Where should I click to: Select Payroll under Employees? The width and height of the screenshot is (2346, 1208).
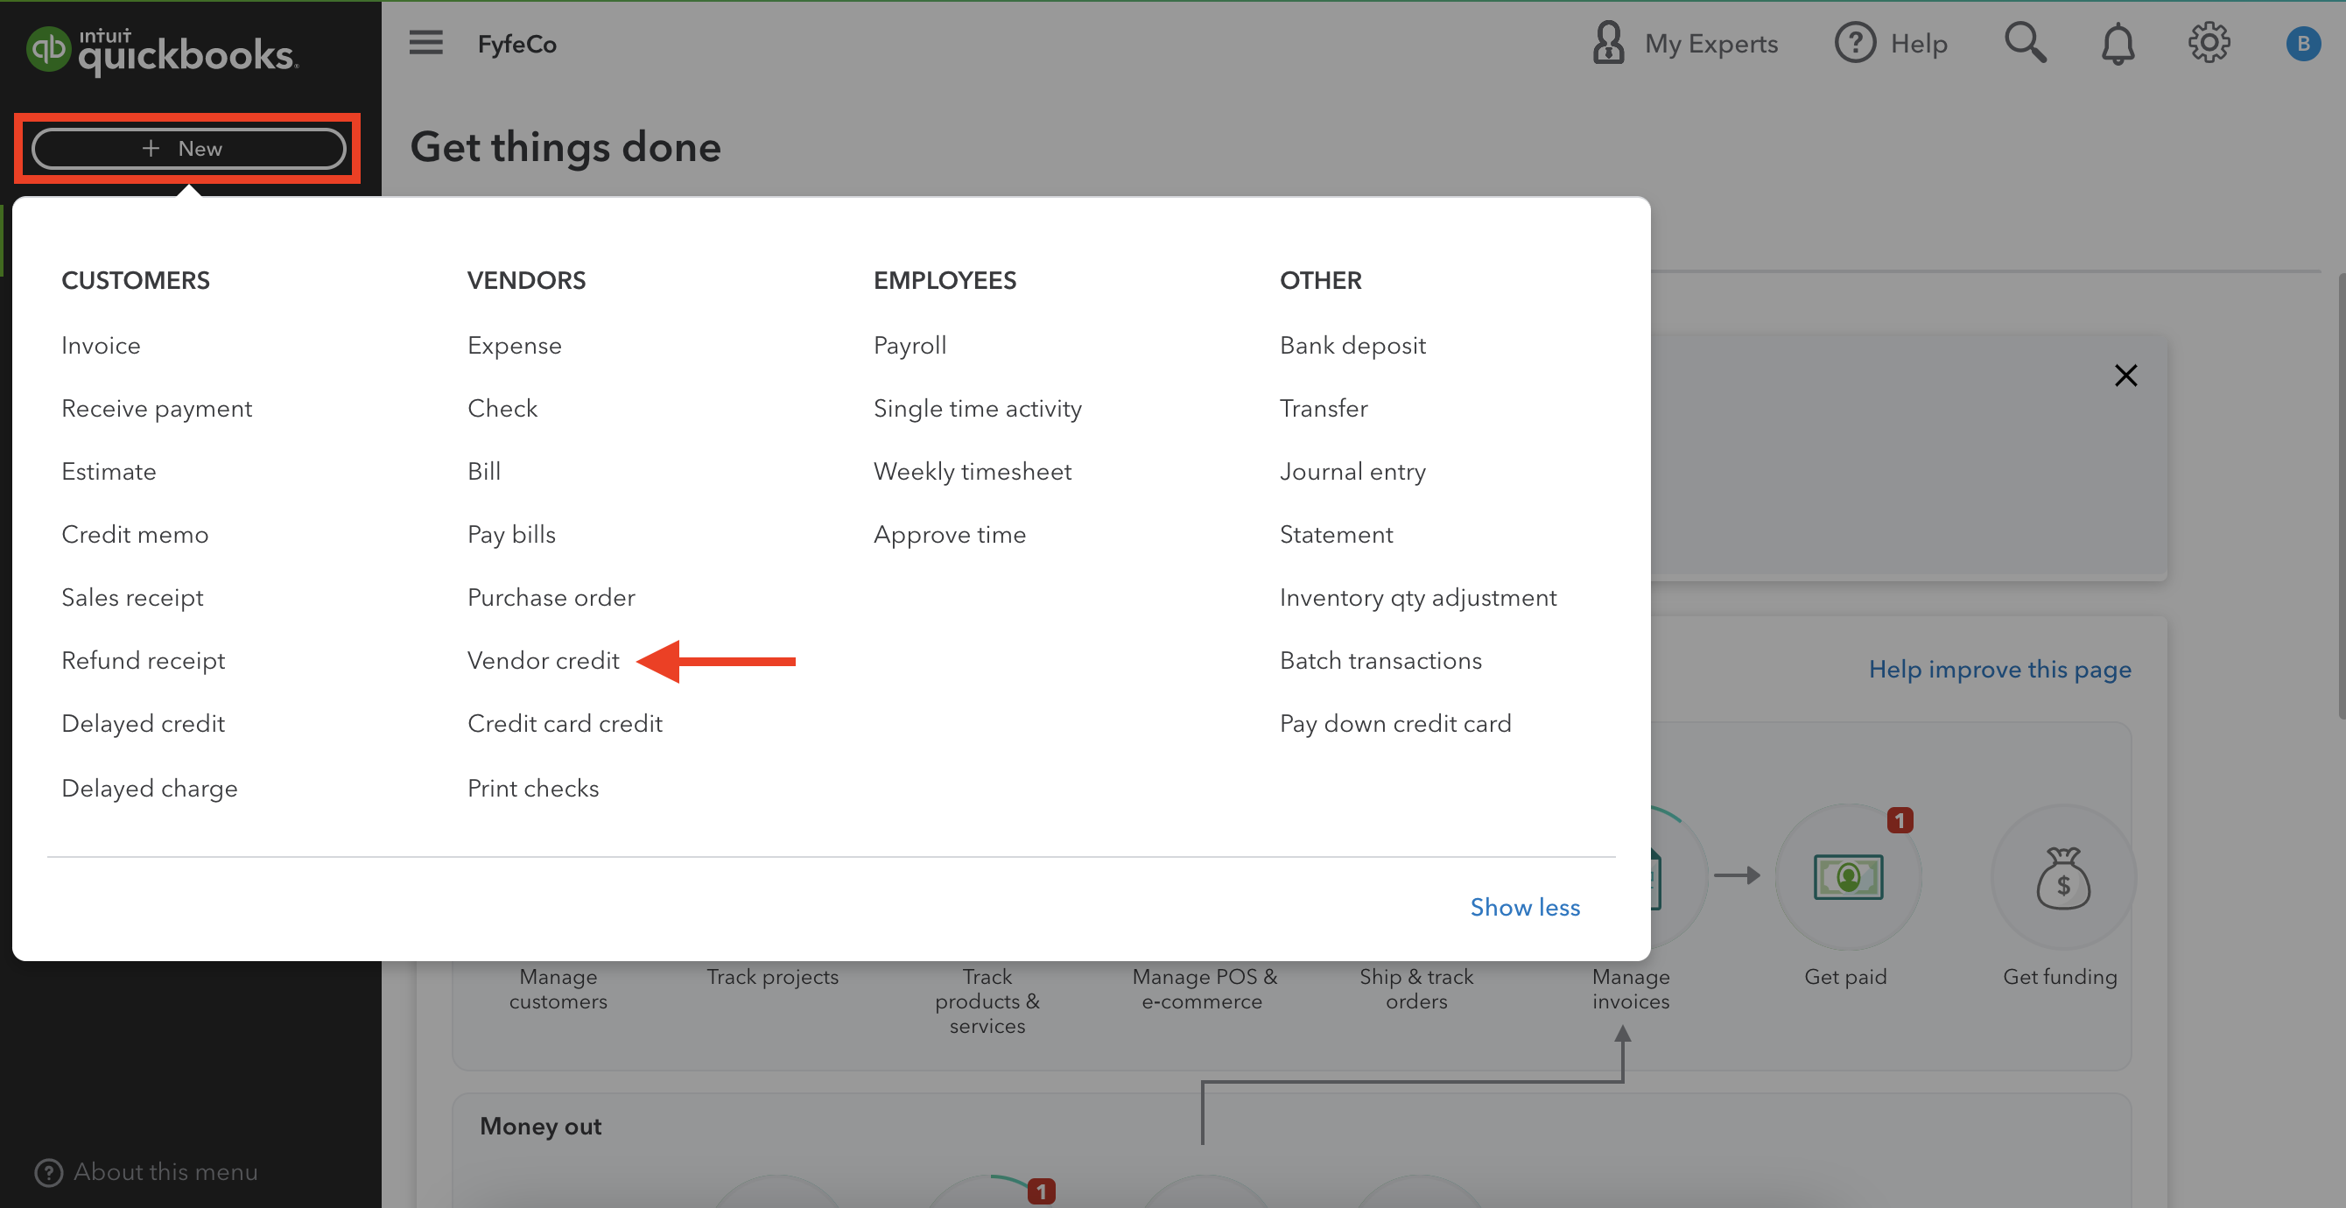[910, 345]
